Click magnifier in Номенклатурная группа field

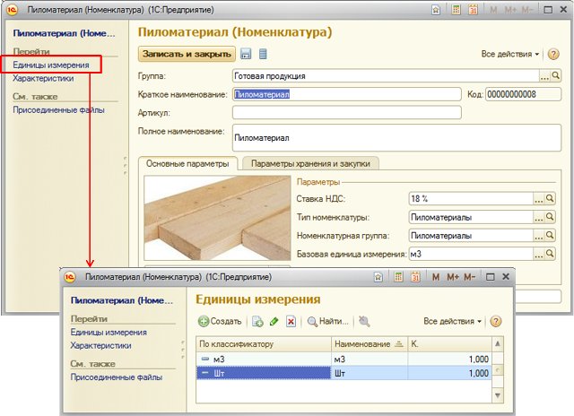click(x=550, y=235)
